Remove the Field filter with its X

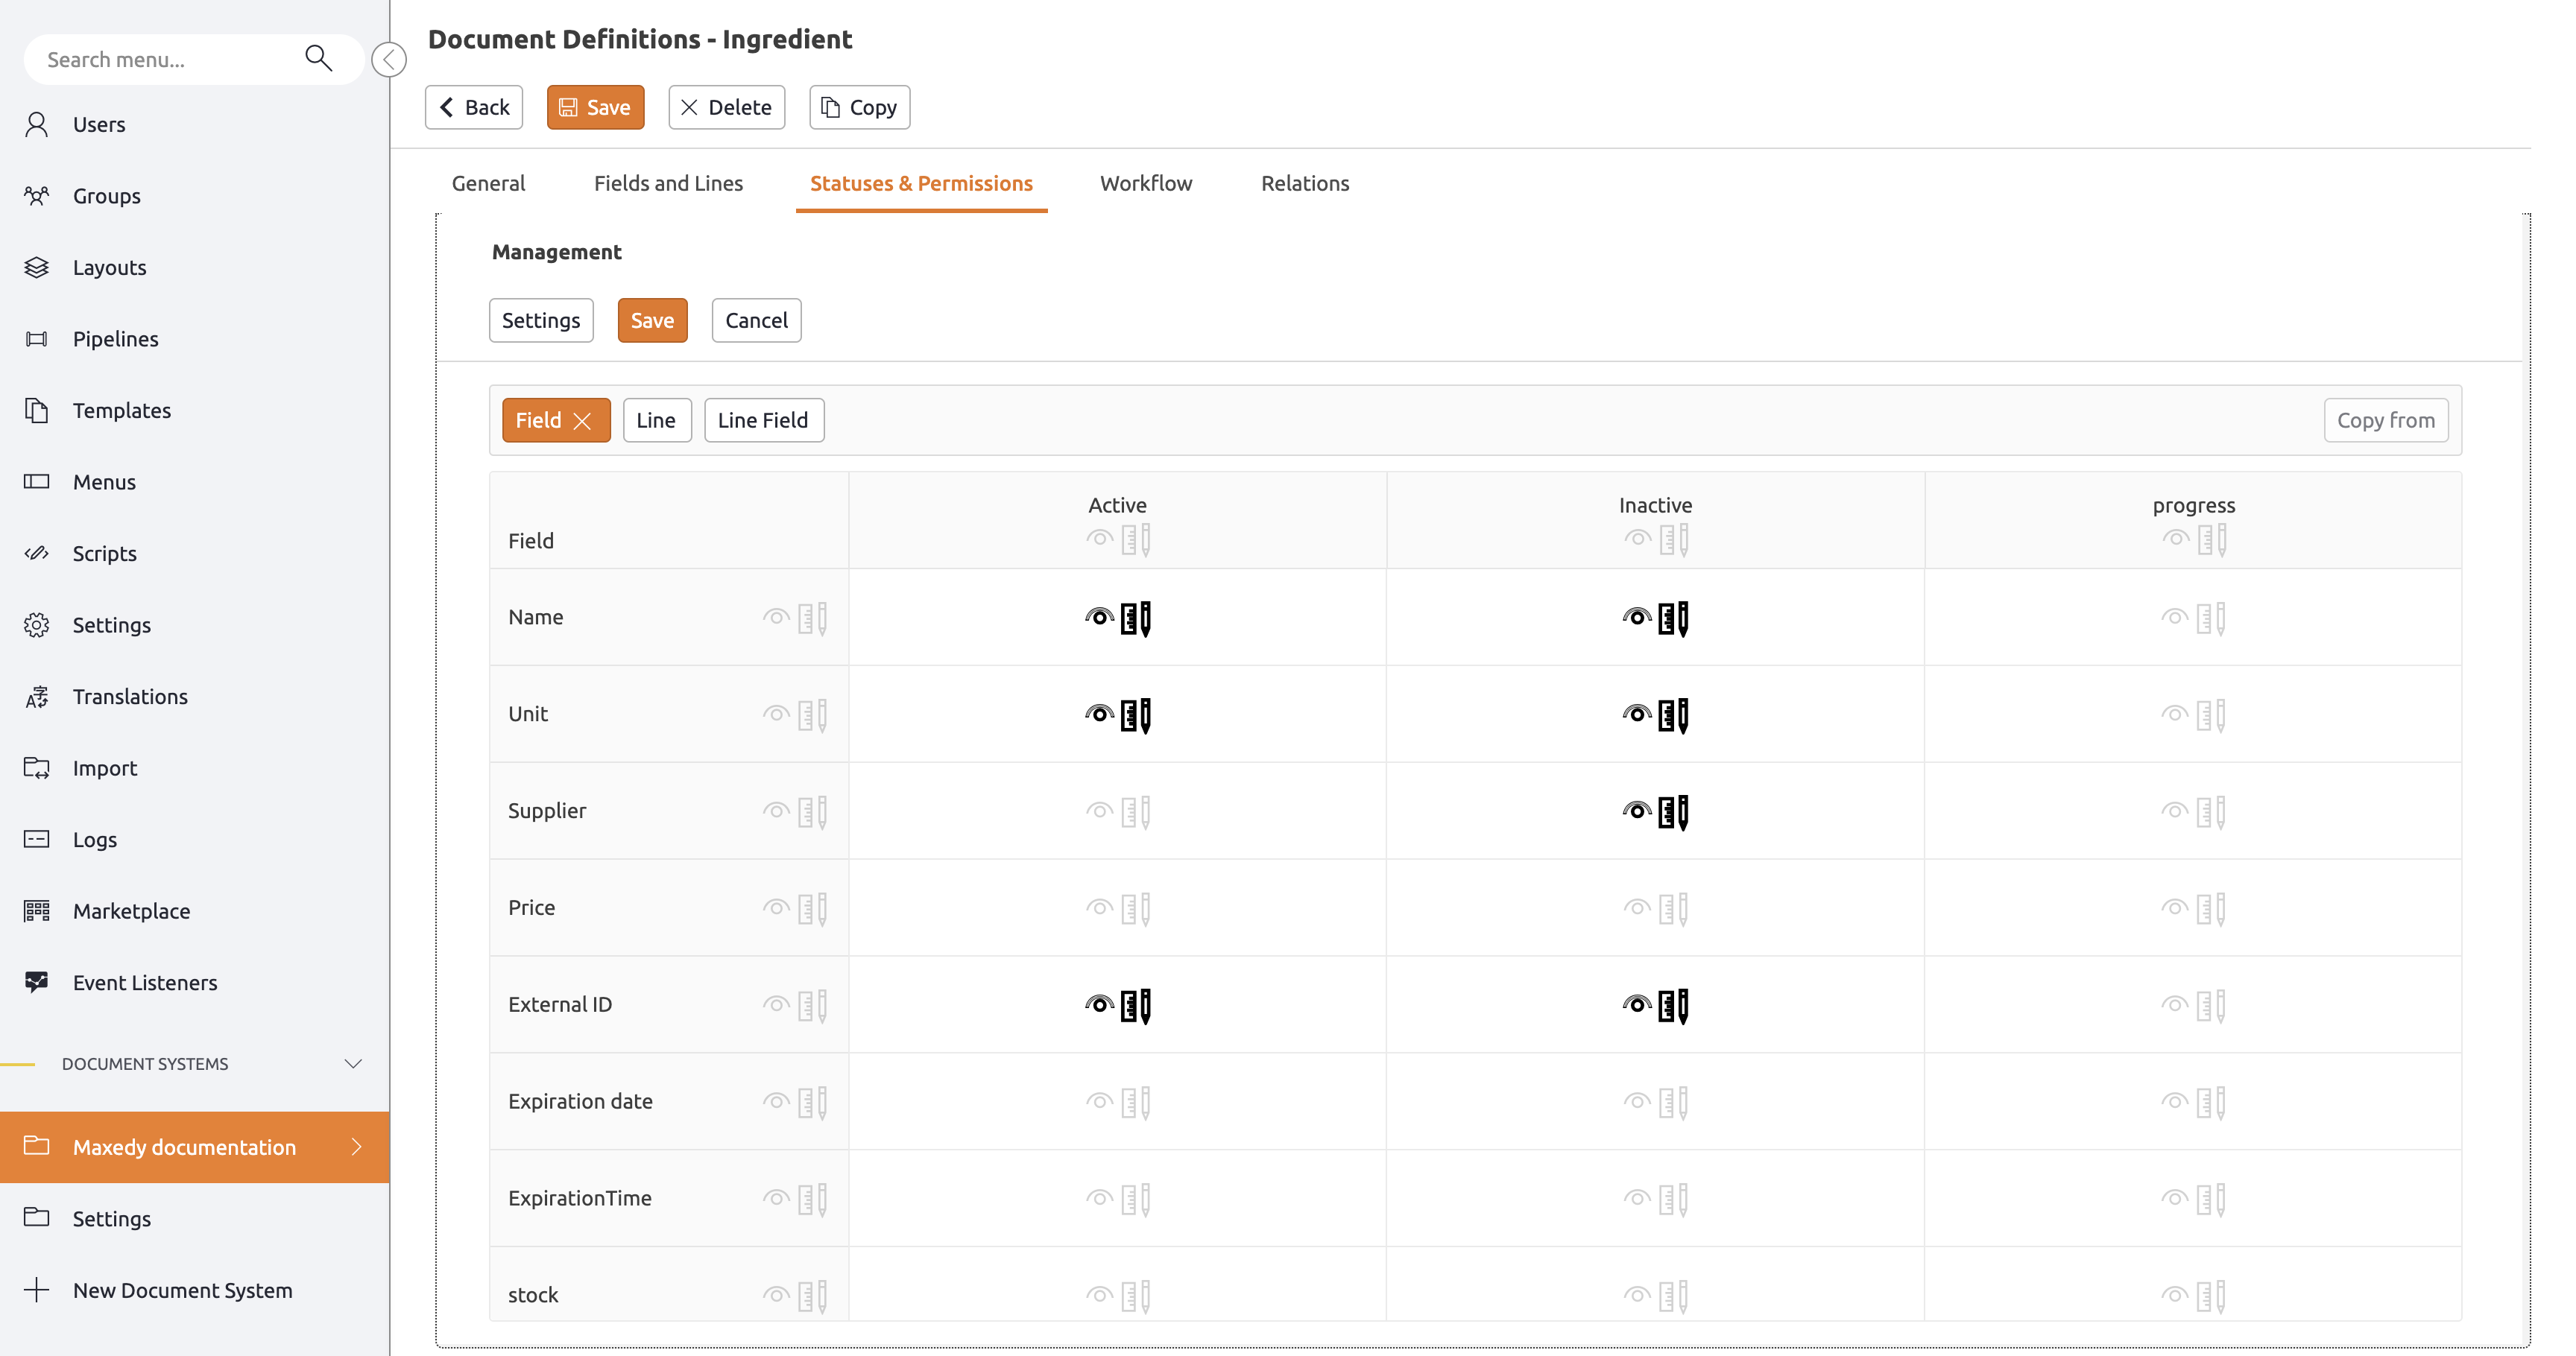(583, 421)
